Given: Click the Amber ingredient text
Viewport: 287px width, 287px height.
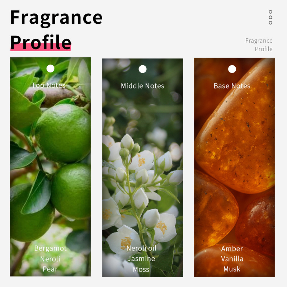Looking at the screenshot, I should [x=232, y=249].
